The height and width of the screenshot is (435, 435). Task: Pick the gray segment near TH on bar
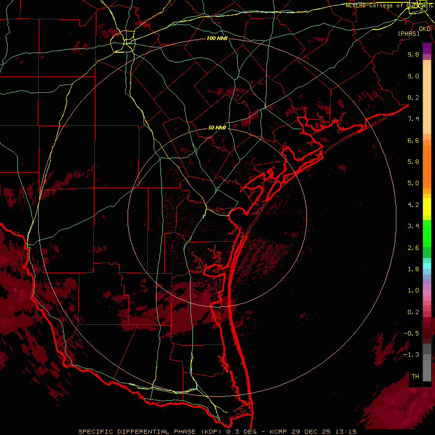coord(427,370)
